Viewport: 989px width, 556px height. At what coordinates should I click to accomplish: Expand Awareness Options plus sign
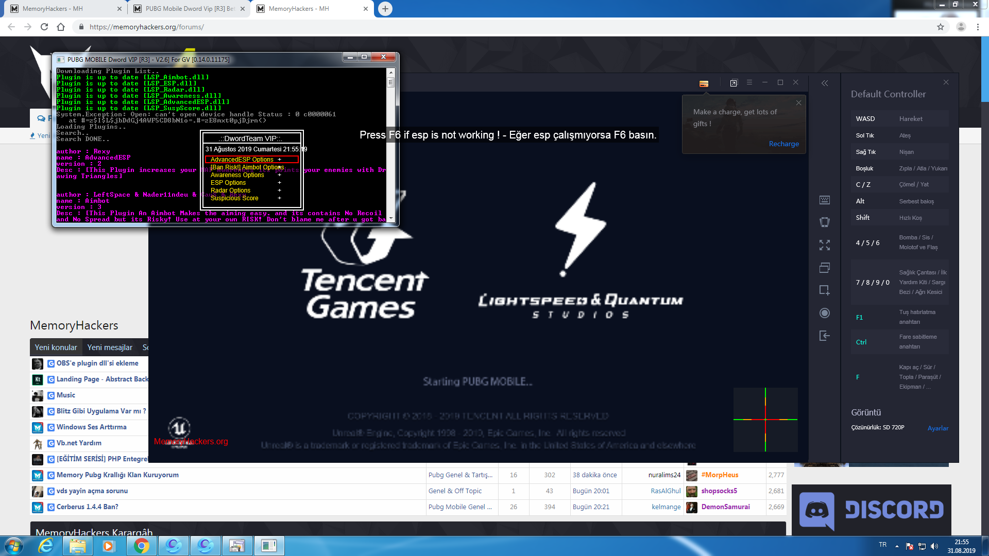click(280, 175)
